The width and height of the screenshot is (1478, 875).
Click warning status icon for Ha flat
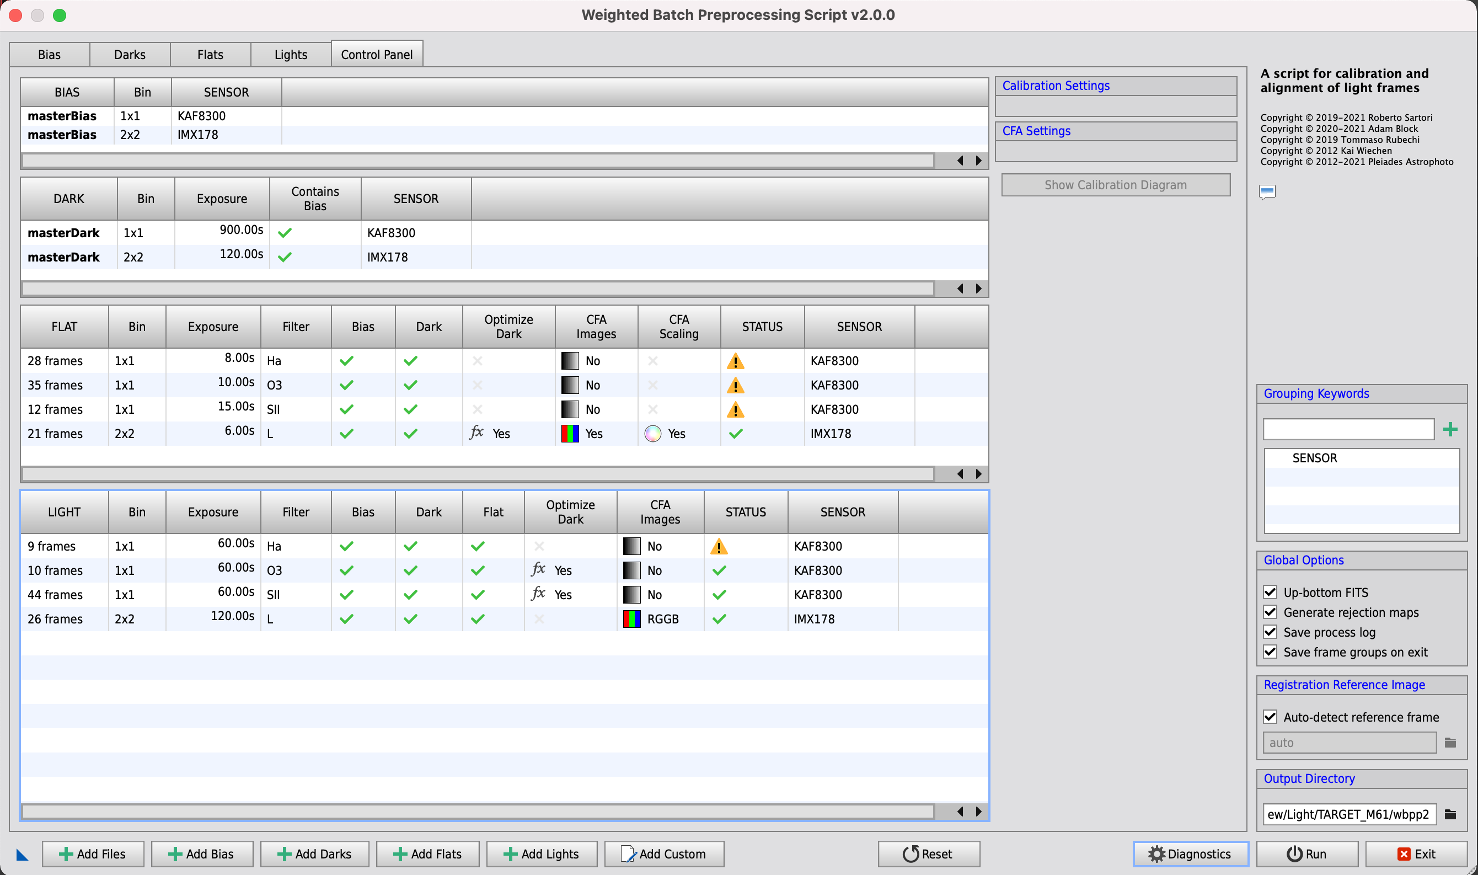point(736,361)
